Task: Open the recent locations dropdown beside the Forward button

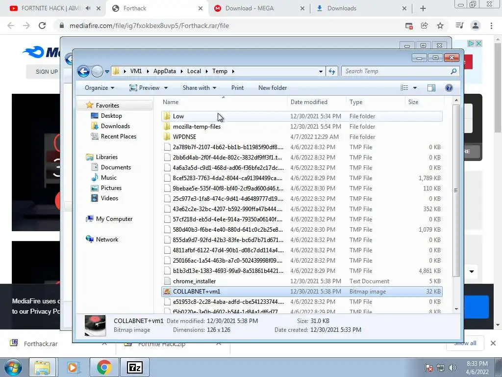Action: pyautogui.click(x=107, y=72)
